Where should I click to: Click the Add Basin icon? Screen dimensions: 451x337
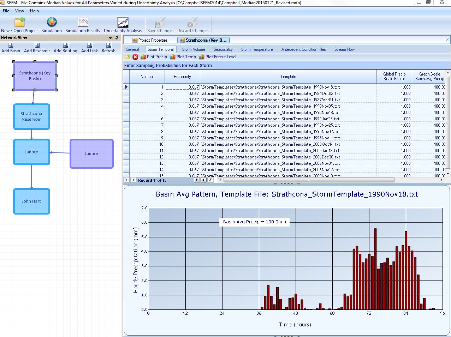tap(11, 46)
